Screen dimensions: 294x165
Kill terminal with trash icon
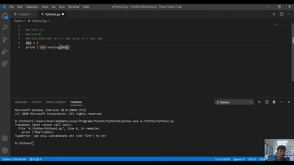click(274, 102)
